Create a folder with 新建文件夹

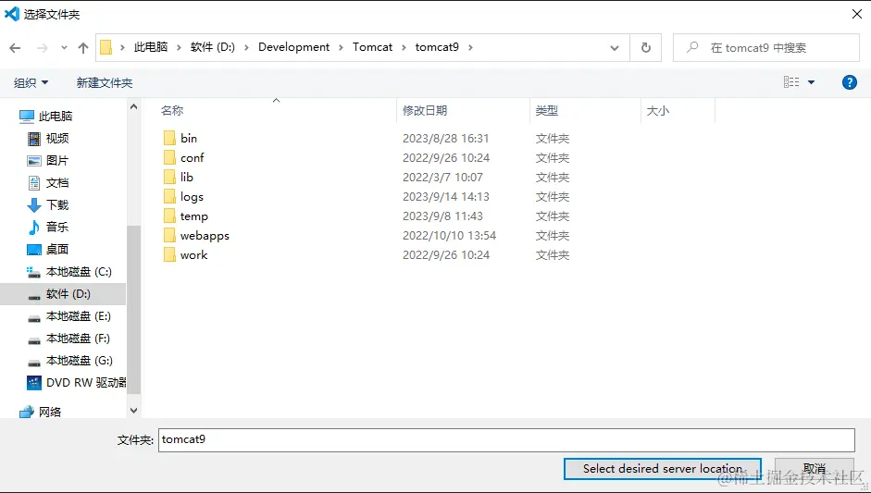coord(105,82)
